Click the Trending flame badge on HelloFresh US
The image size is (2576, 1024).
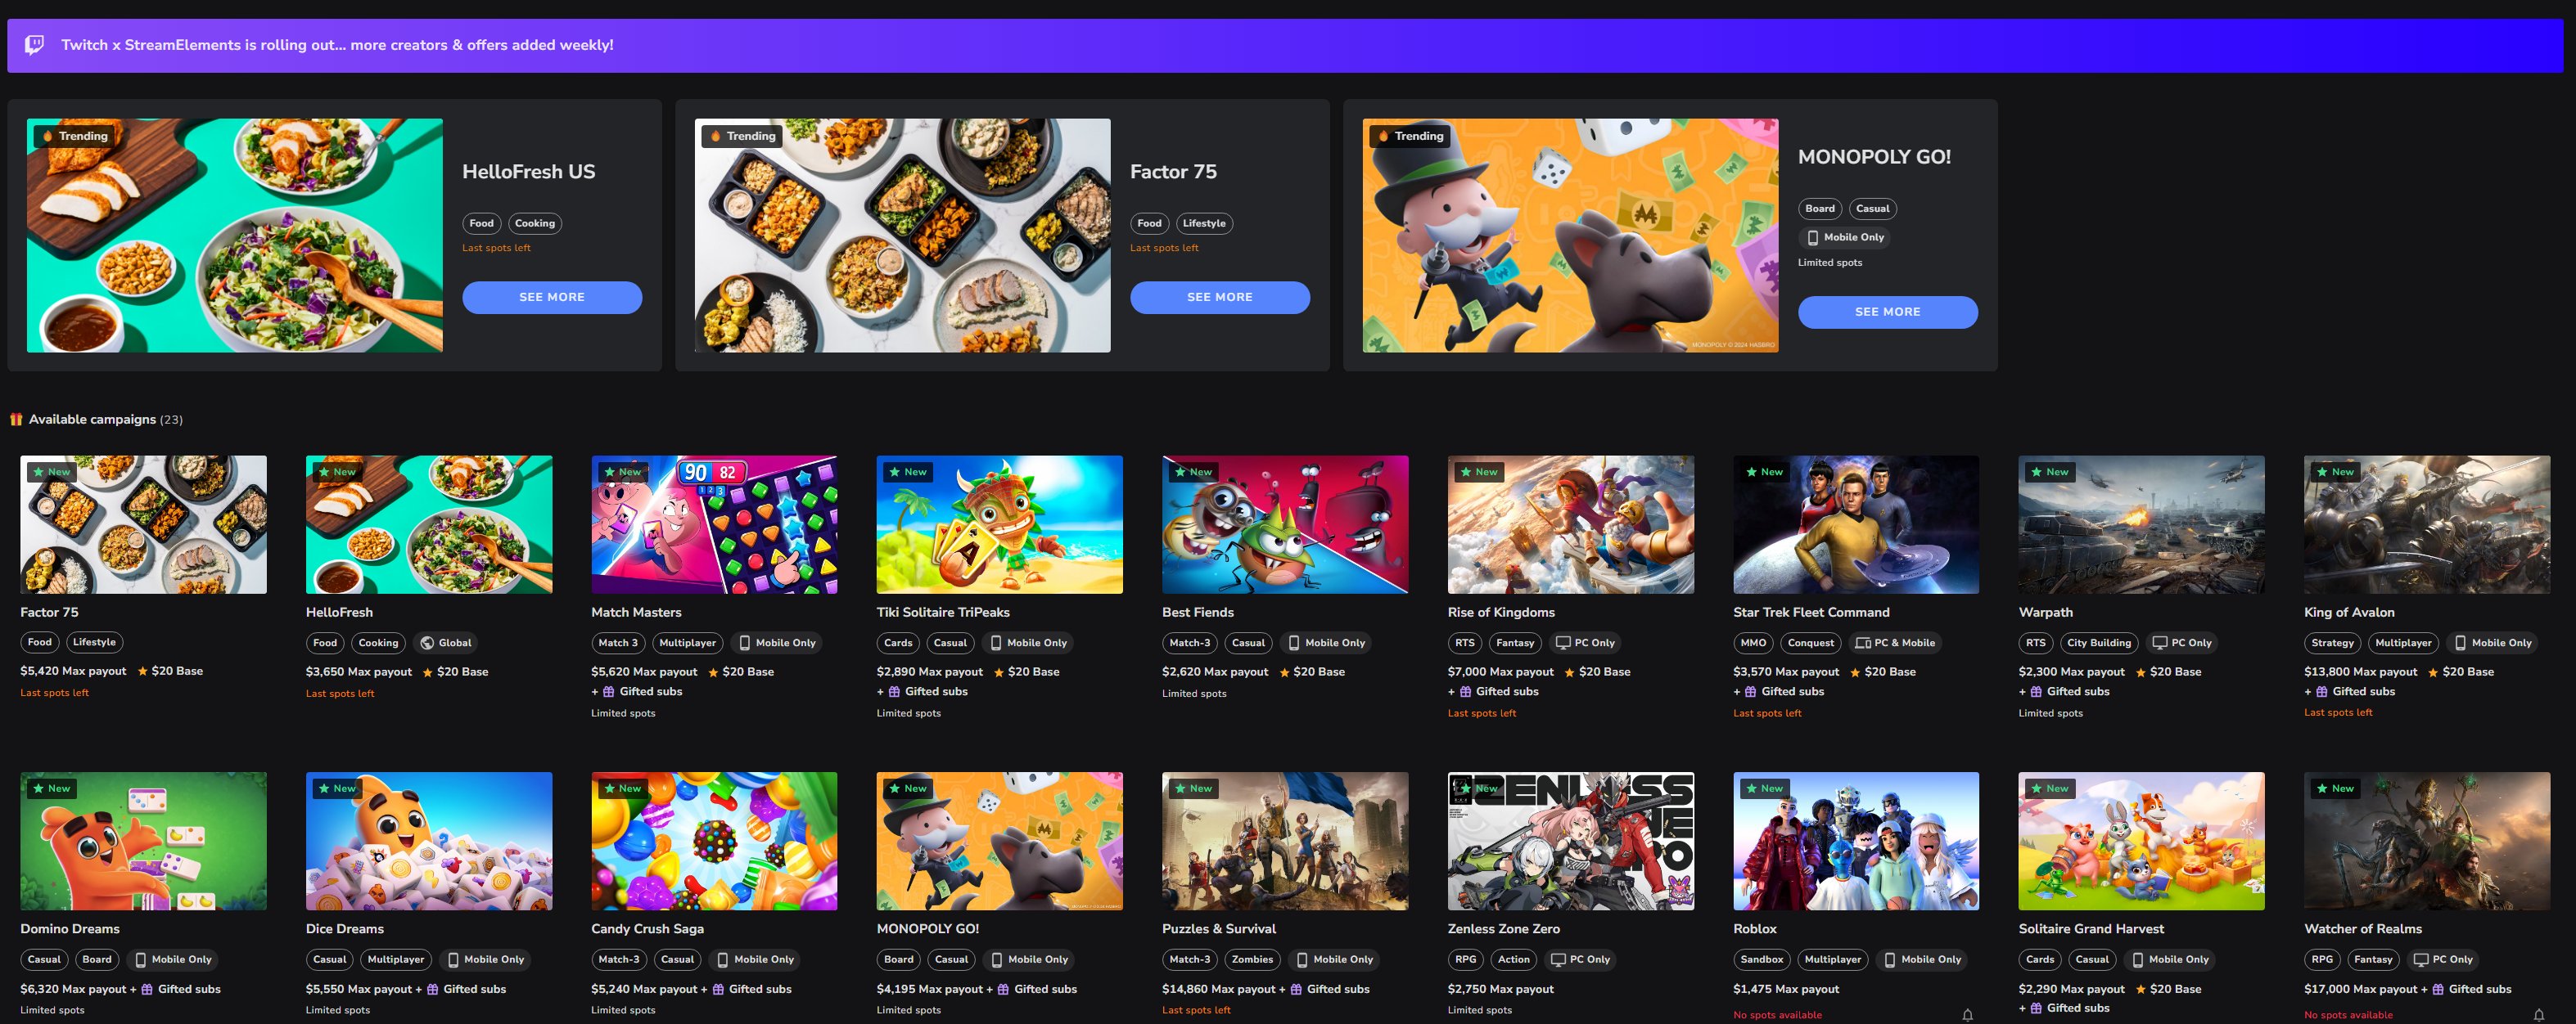tap(72, 136)
